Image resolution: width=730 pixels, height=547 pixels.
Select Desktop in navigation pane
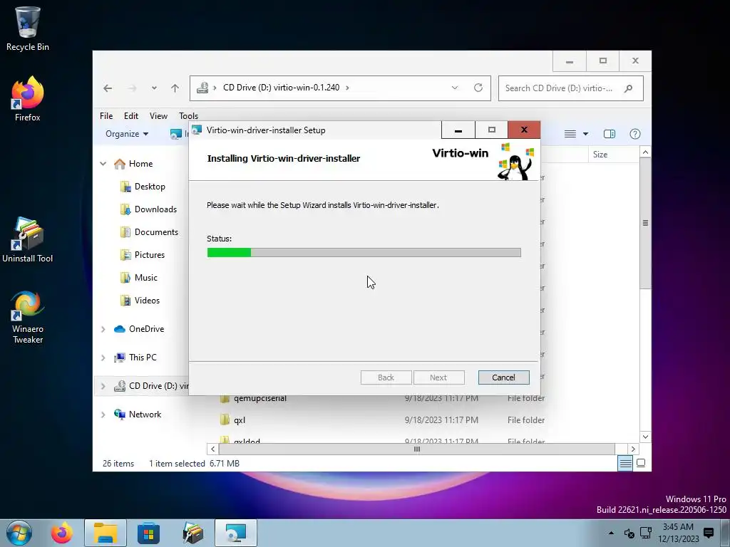tap(150, 187)
